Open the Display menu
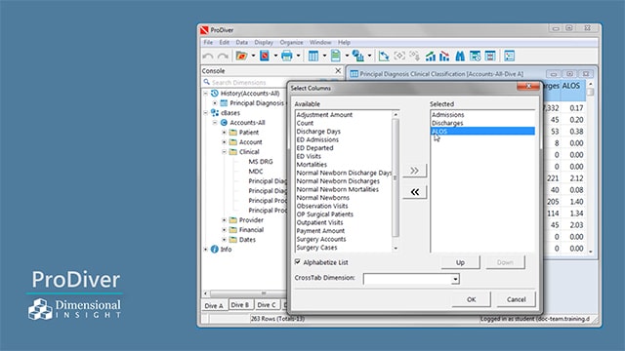 tap(264, 42)
